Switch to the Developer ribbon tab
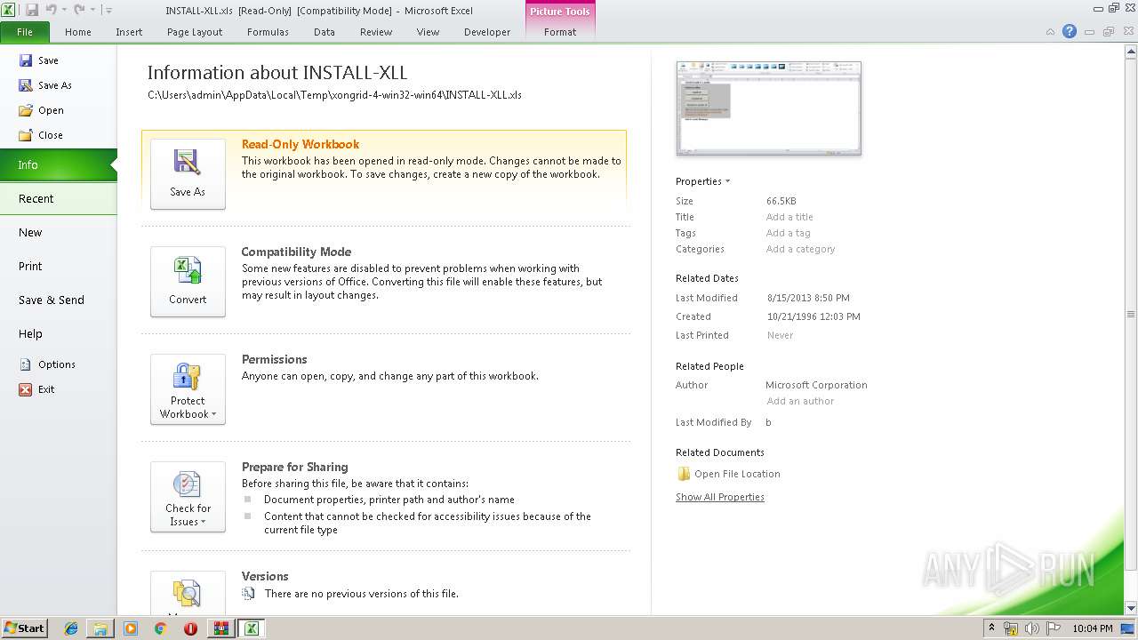The image size is (1138, 640). pyautogui.click(x=487, y=32)
